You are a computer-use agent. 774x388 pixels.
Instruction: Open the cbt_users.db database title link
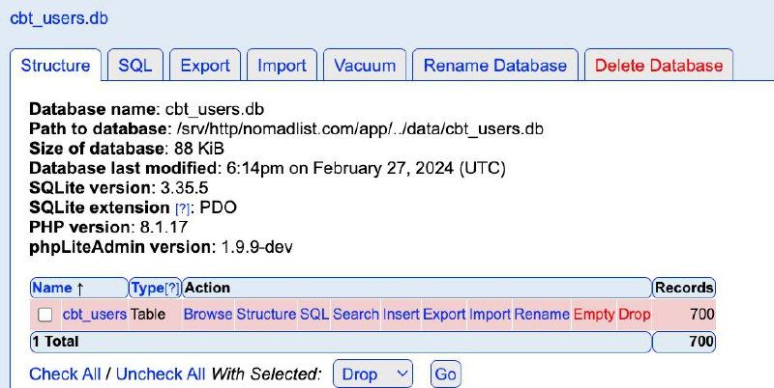(x=58, y=19)
